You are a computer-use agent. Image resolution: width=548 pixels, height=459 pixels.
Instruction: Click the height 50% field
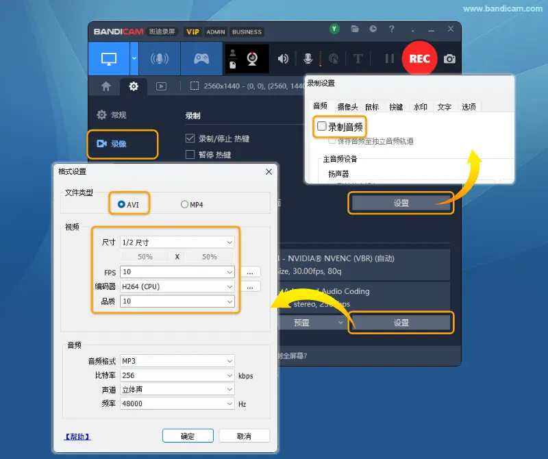tap(210, 257)
